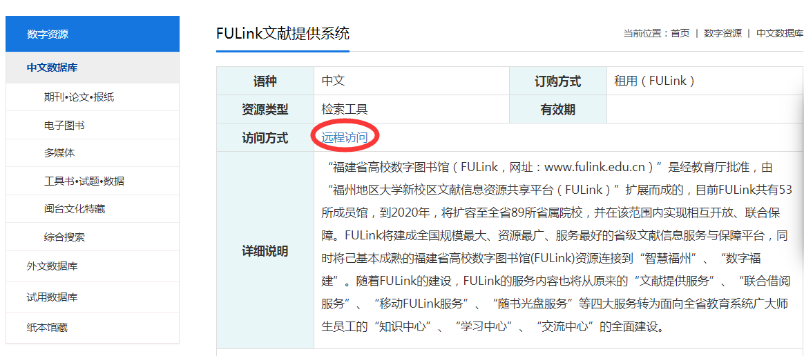Open the 电子图书 category
Image resolution: width=804 pixels, height=356 pixels.
pos(64,126)
